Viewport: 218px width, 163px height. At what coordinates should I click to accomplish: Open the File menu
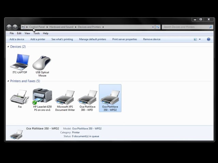(x=12, y=33)
